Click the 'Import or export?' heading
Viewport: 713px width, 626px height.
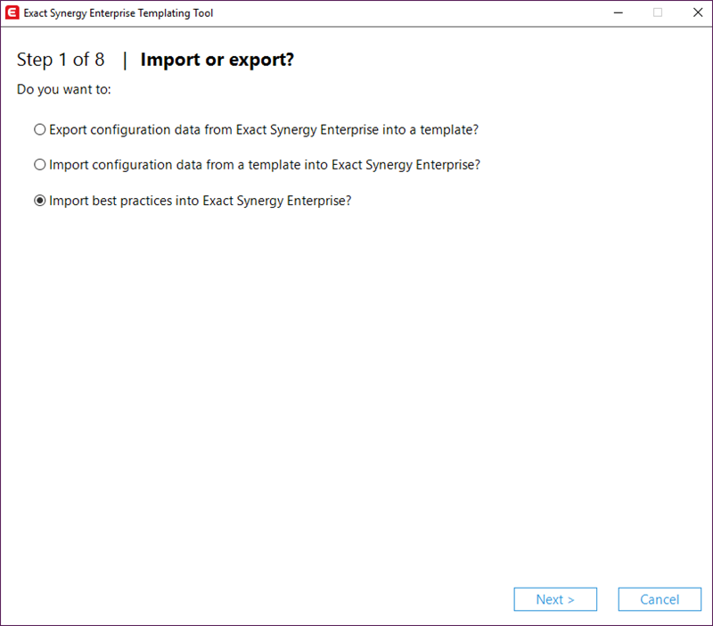point(217,60)
